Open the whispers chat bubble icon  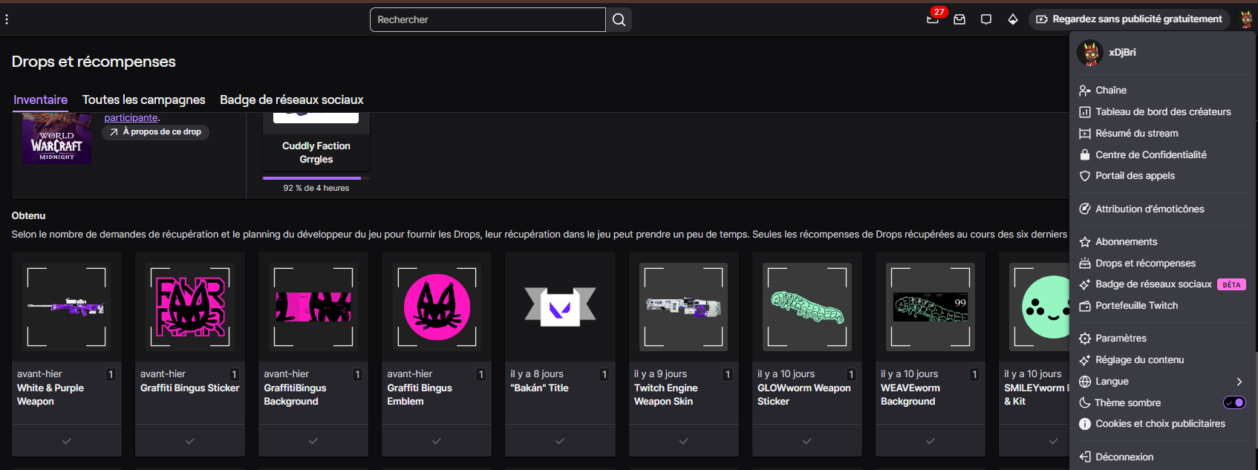tap(986, 19)
